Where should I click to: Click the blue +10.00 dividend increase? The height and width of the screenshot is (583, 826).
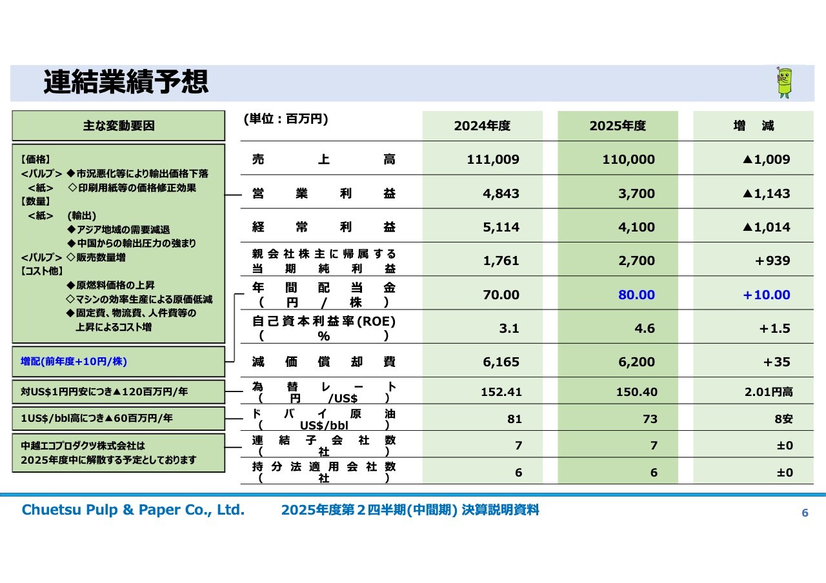click(766, 295)
